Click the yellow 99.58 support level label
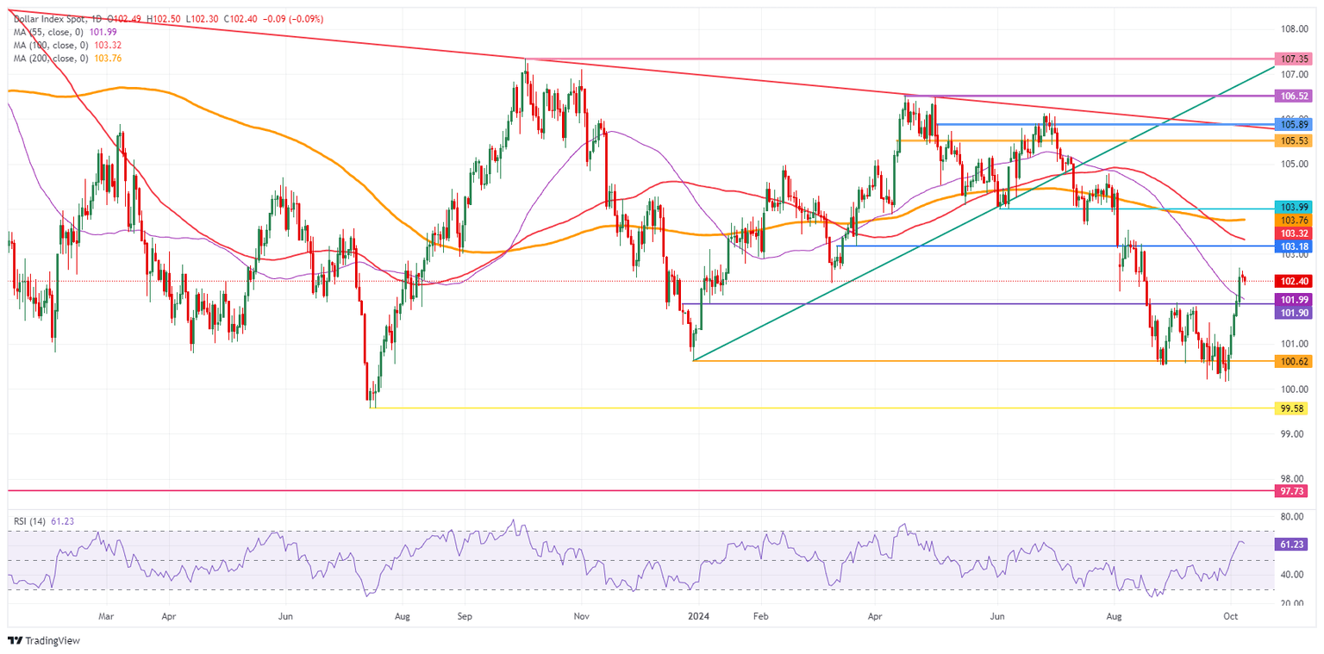Image resolution: width=1324 pixels, height=654 pixels. (1291, 408)
